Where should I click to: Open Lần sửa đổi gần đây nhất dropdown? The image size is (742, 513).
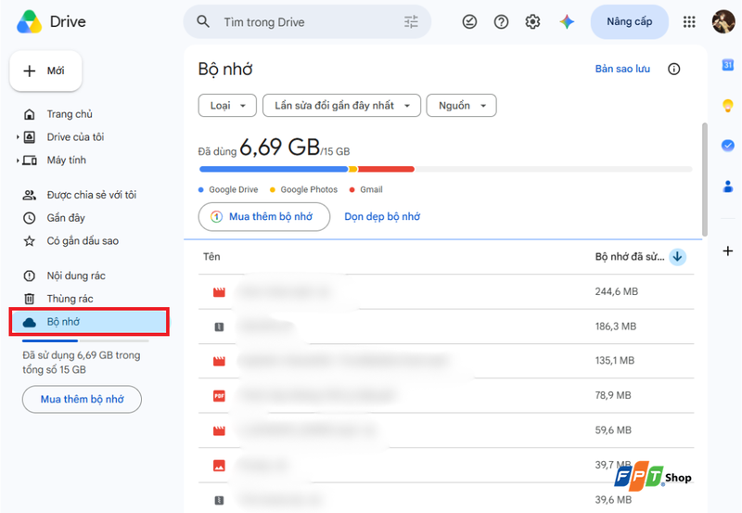pyautogui.click(x=341, y=105)
